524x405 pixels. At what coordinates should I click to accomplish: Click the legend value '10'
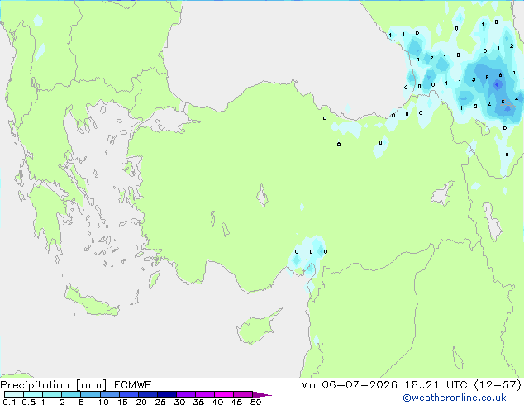click(x=103, y=402)
